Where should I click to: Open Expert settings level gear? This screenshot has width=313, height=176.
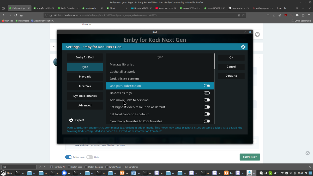click(71, 120)
